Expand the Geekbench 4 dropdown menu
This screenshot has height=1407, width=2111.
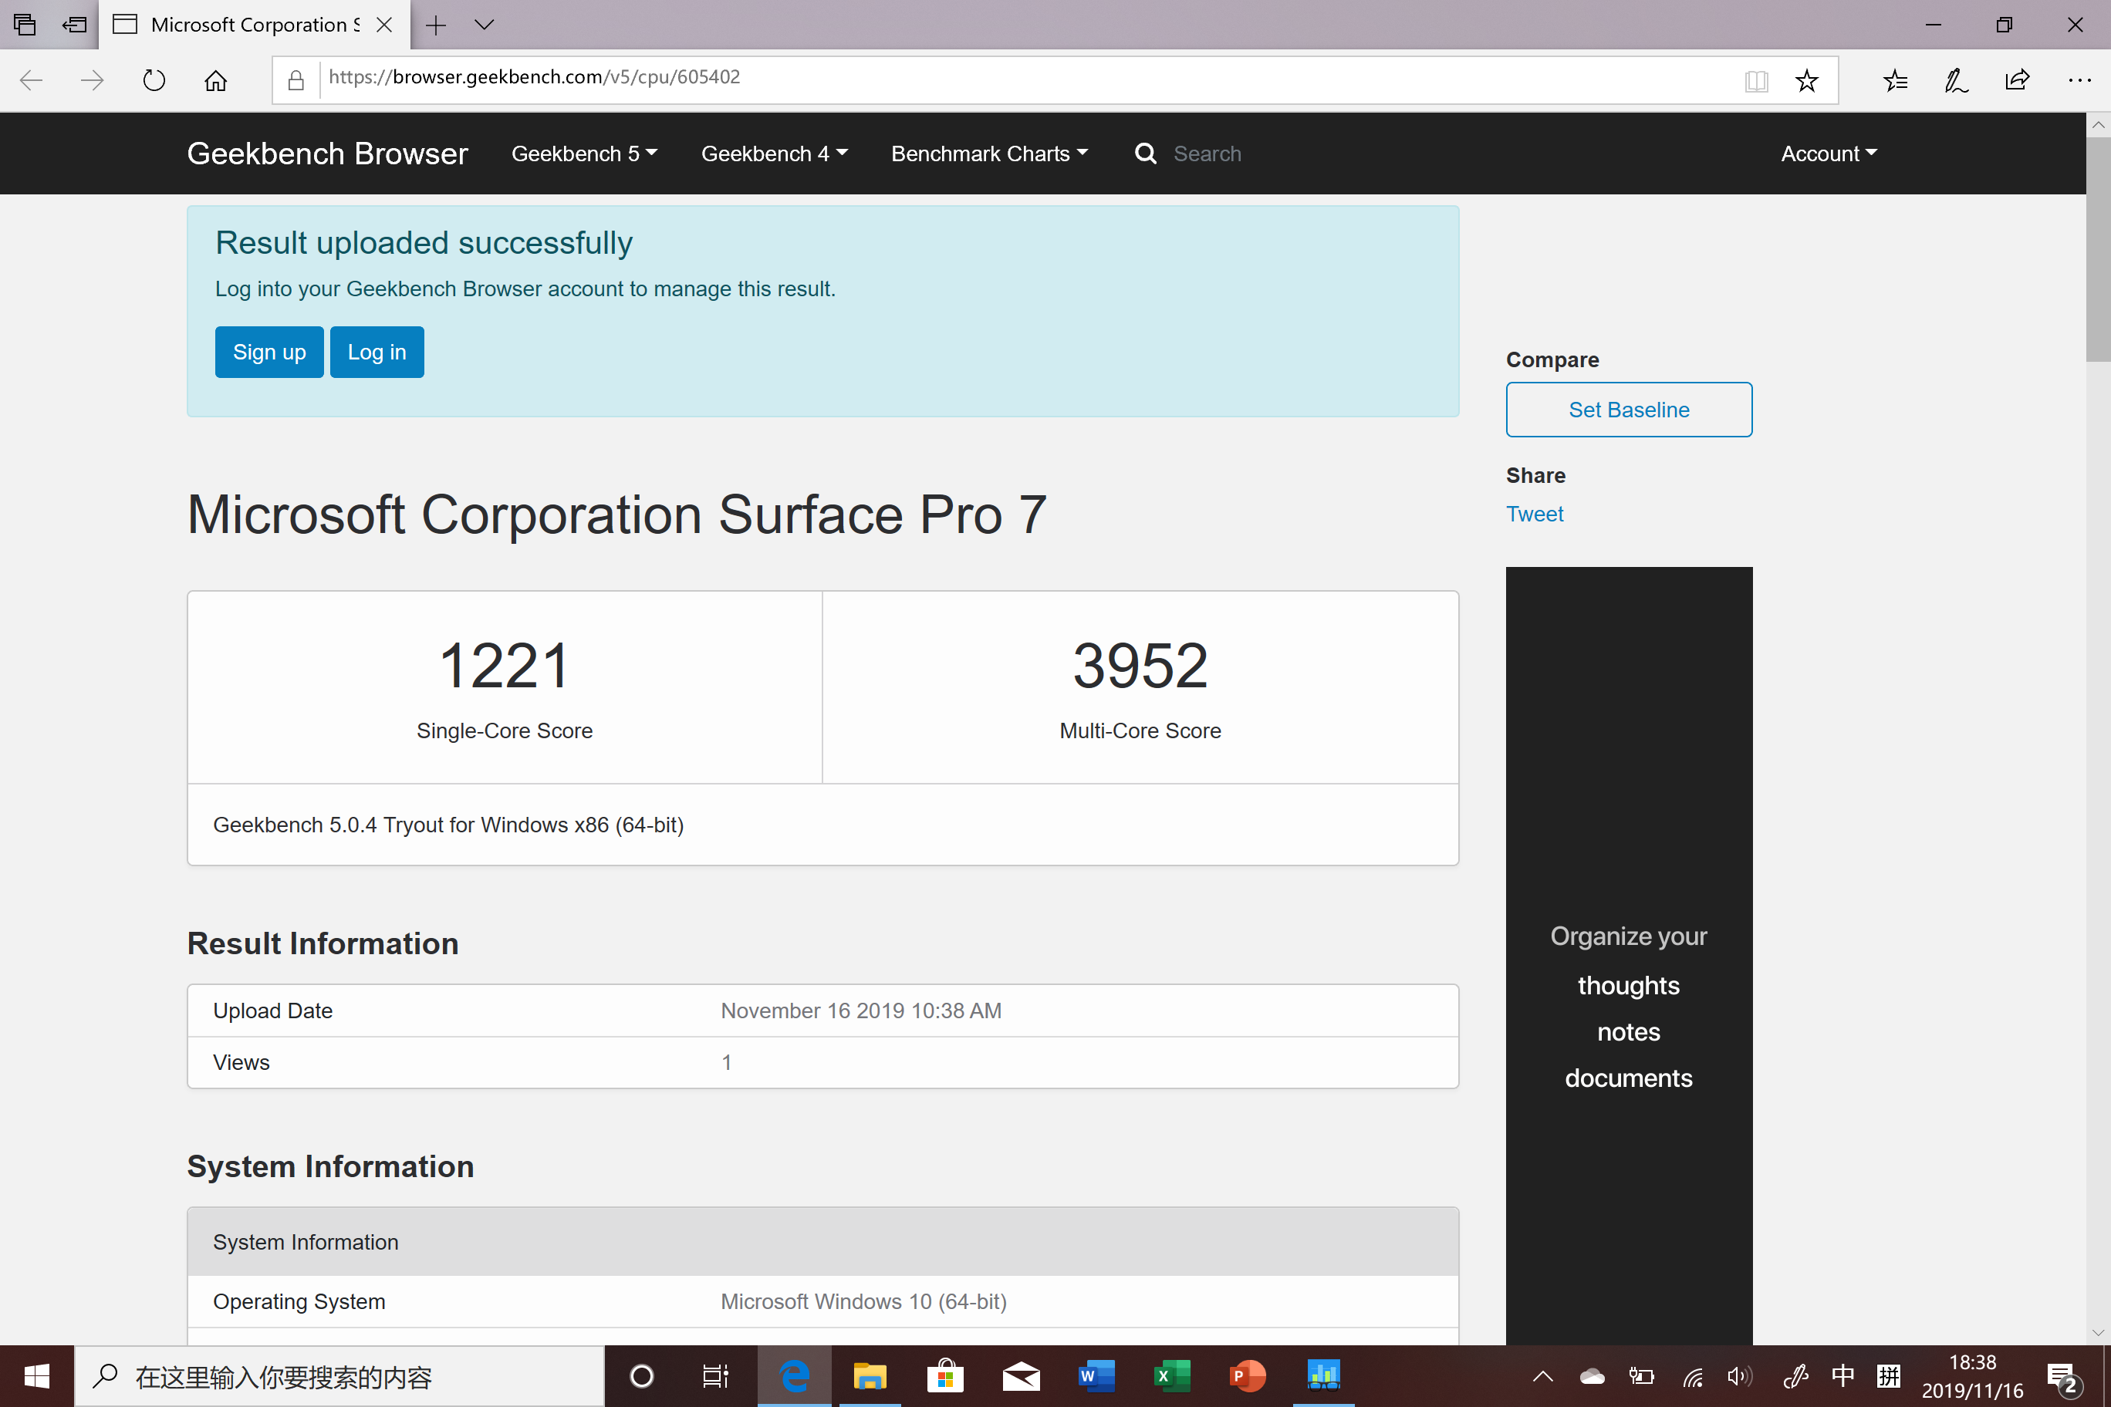pos(774,154)
